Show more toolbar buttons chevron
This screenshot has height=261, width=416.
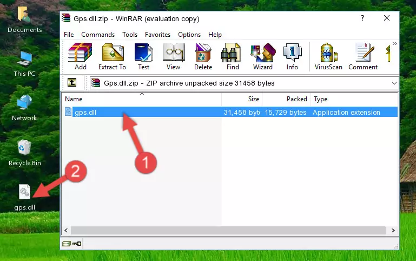pos(395,44)
